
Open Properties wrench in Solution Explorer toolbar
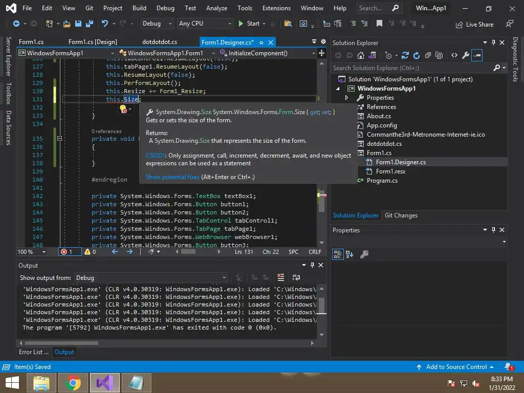pyautogui.click(x=466, y=55)
